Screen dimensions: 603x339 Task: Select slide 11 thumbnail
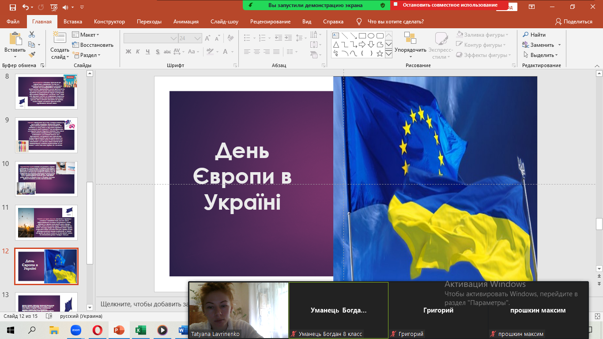(46, 222)
